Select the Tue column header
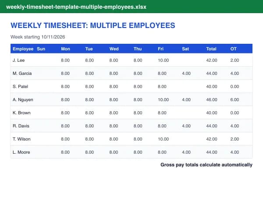 [x=89, y=49]
